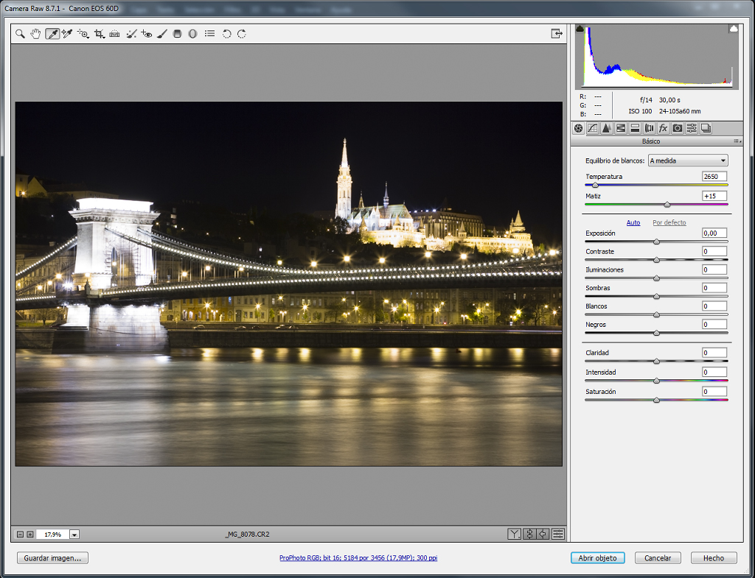Select the Color Sampler tool
The width and height of the screenshot is (755, 578).
(67, 34)
